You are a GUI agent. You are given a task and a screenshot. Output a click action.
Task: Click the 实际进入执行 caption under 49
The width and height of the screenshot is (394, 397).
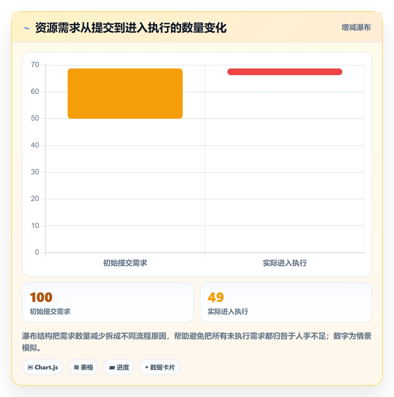[x=228, y=312]
